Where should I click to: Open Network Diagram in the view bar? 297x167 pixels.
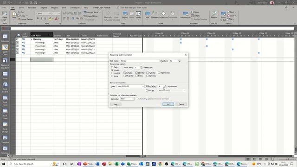5,64
